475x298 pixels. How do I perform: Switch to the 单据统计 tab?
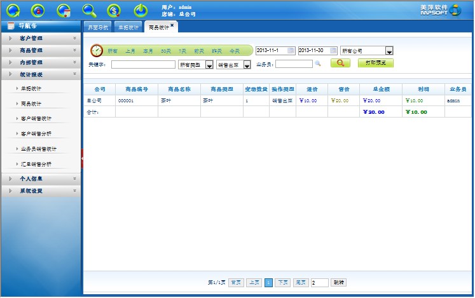coord(128,27)
